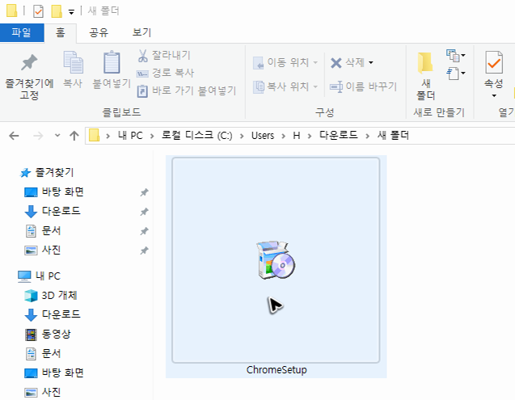Click H in the address bar
515x400 pixels.
pyautogui.click(x=297, y=135)
